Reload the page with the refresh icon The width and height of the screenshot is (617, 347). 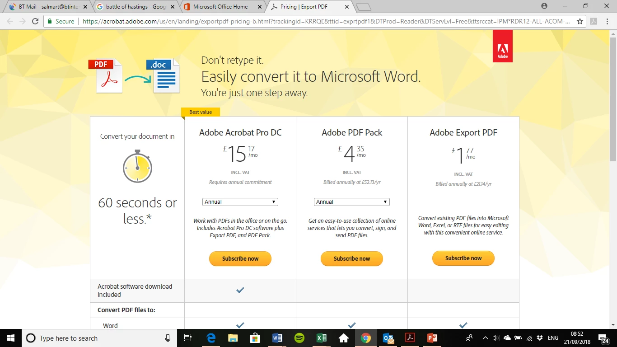(x=35, y=21)
